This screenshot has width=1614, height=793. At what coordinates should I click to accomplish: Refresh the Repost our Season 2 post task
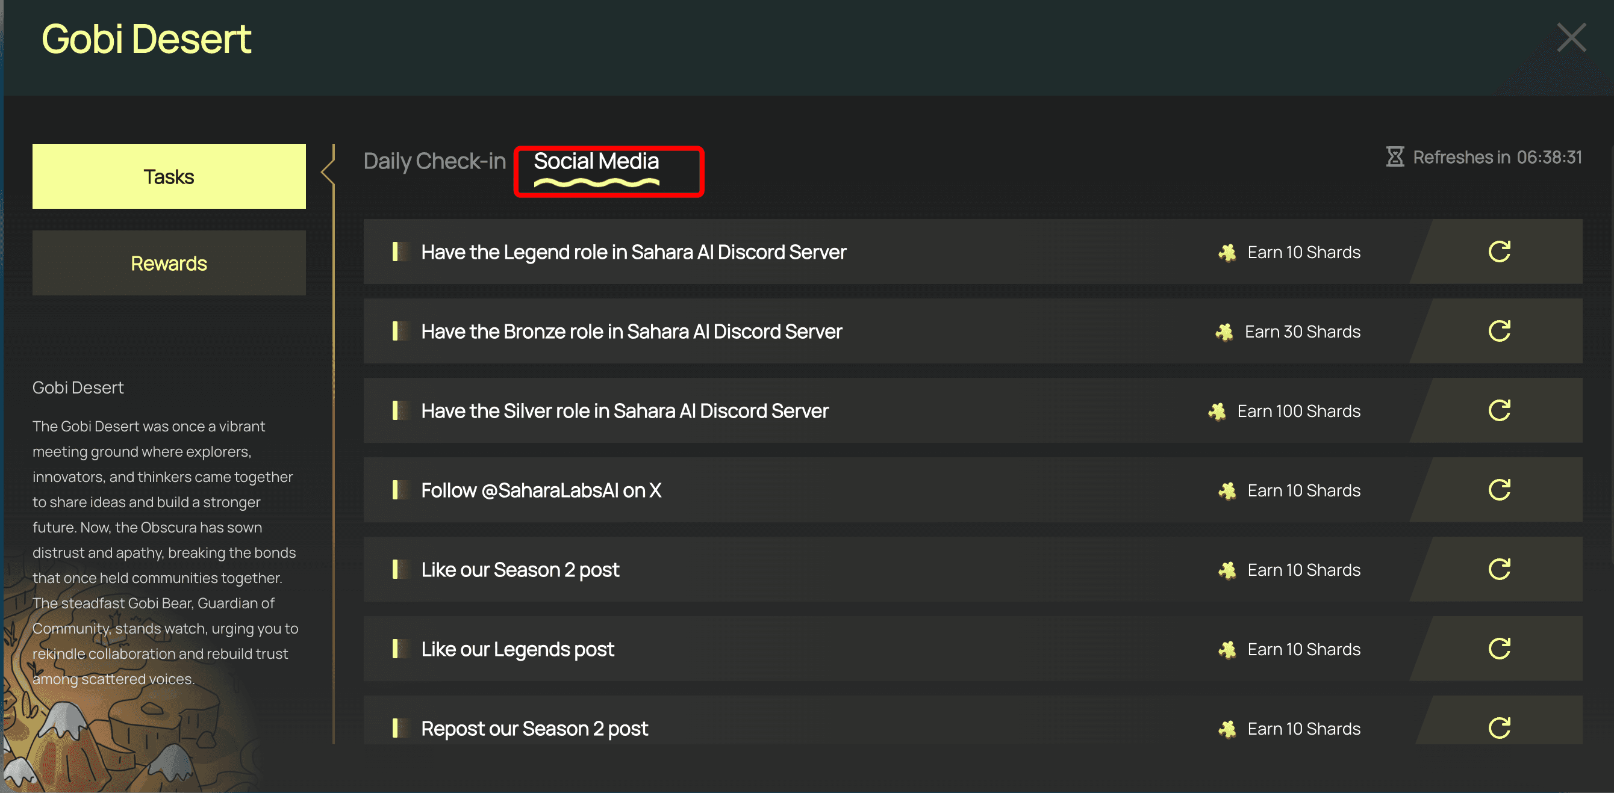point(1500,728)
